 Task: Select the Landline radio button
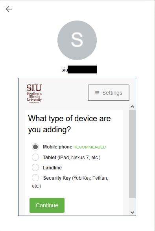click(35, 167)
